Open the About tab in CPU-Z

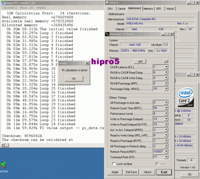coord(170,9)
